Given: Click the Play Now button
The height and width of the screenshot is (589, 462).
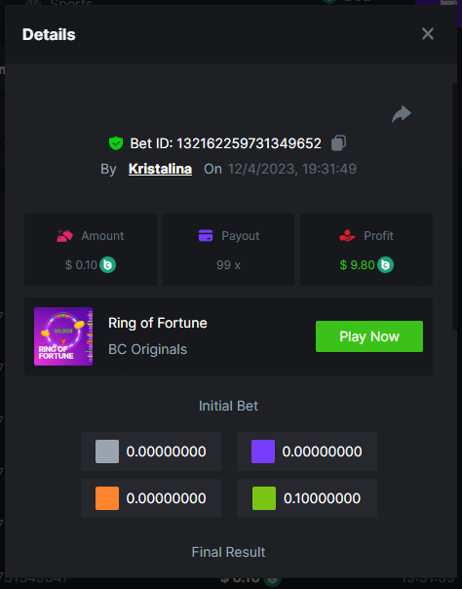Looking at the screenshot, I should (x=369, y=336).
